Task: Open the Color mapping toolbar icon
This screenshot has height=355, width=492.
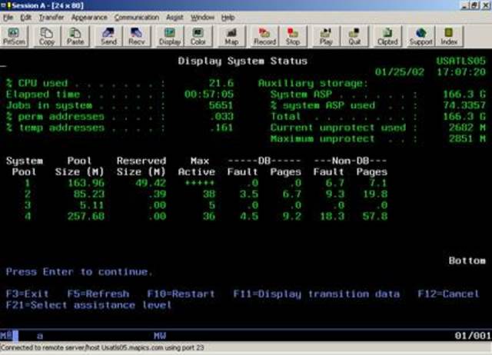Action: (198, 37)
